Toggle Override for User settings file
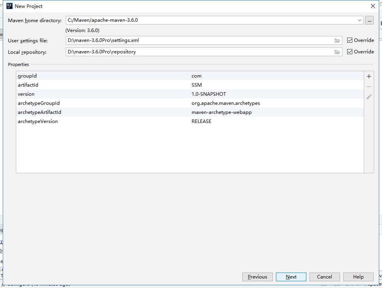The image size is (382, 288). point(360,40)
